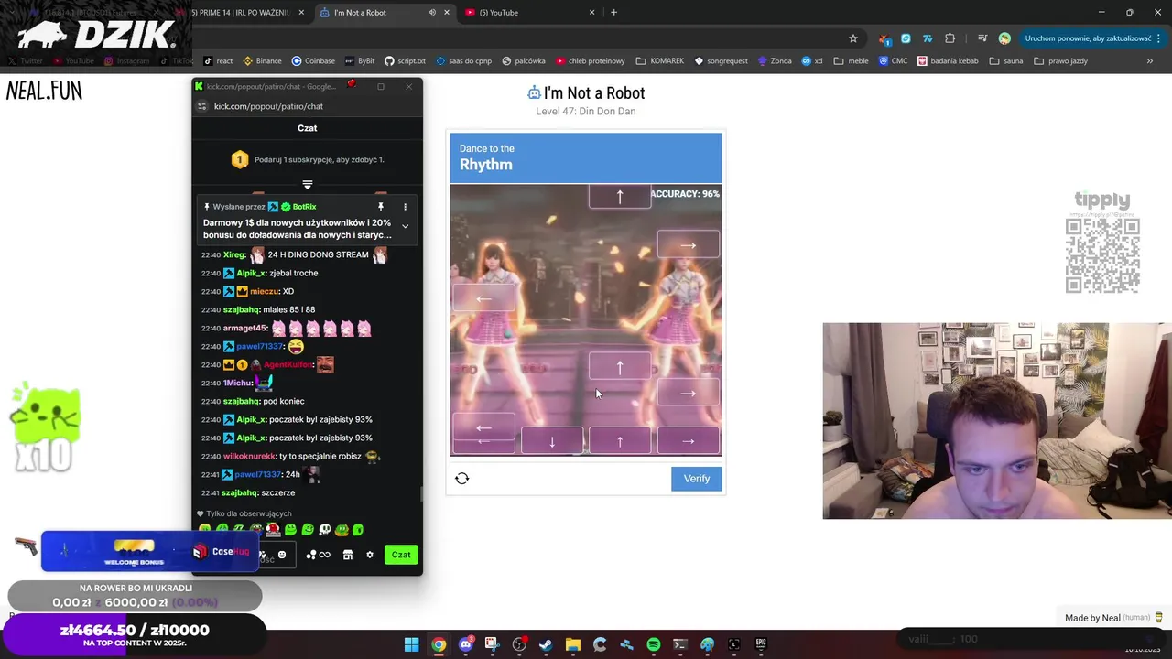Open the chat settings gear icon

pos(370,555)
